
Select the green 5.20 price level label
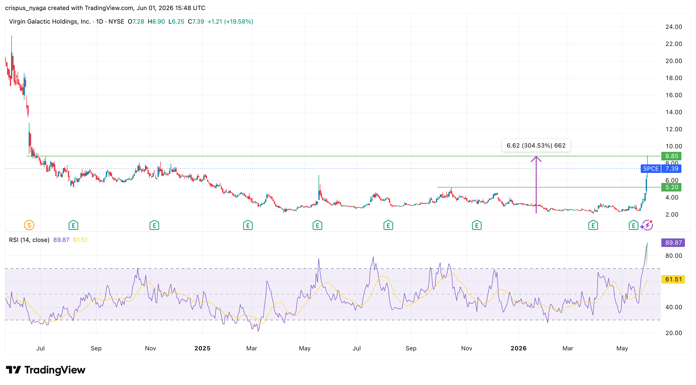pos(671,187)
